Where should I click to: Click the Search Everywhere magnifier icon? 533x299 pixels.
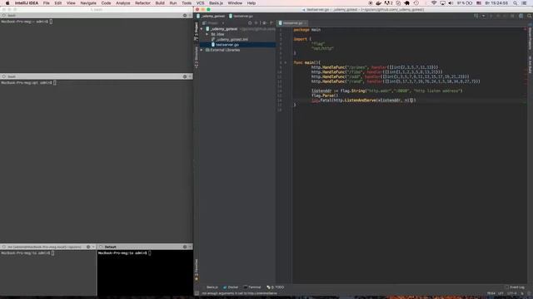point(529,16)
